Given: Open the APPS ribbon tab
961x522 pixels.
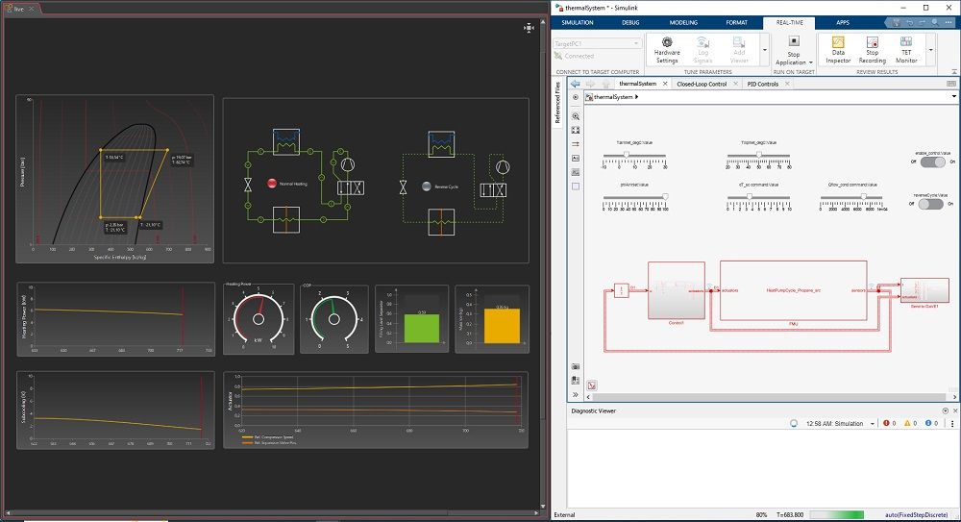Looking at the screenshot, I should [x=843, y=23].
